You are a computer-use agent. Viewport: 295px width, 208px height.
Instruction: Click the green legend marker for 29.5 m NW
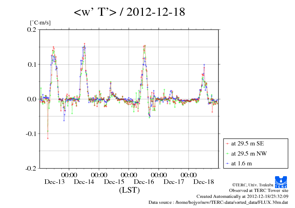click(x=227, y=154)
